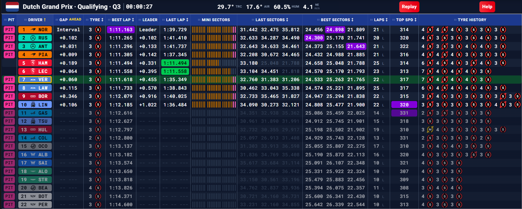Click PER's best lap 1:14.600

121,205
